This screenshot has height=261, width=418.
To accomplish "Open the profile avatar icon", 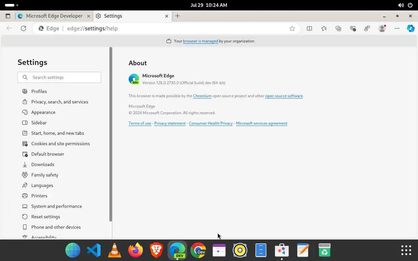I will tap(382, 28).
